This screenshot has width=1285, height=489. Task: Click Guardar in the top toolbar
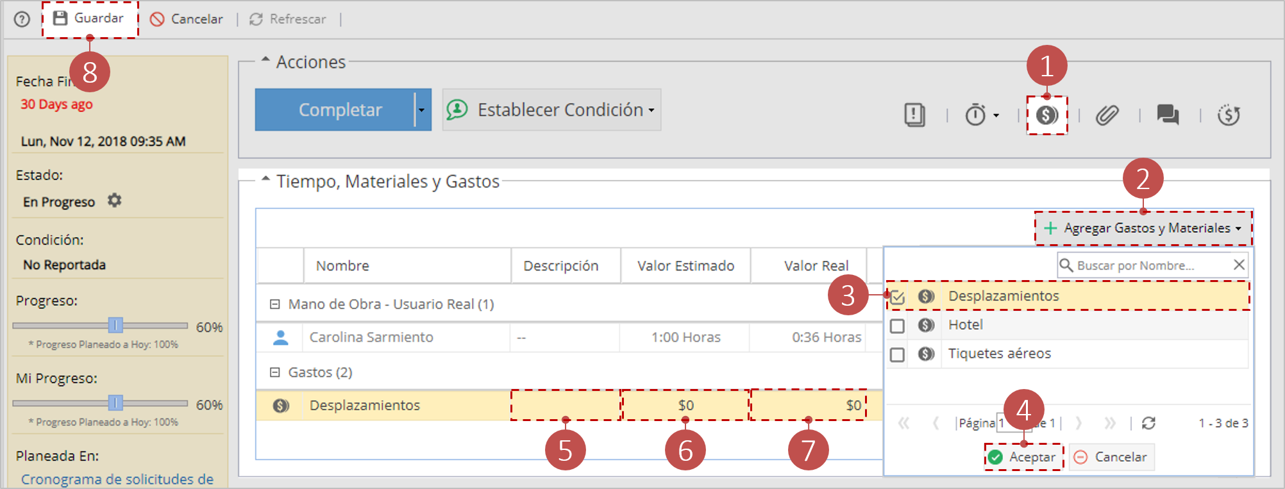89,19
